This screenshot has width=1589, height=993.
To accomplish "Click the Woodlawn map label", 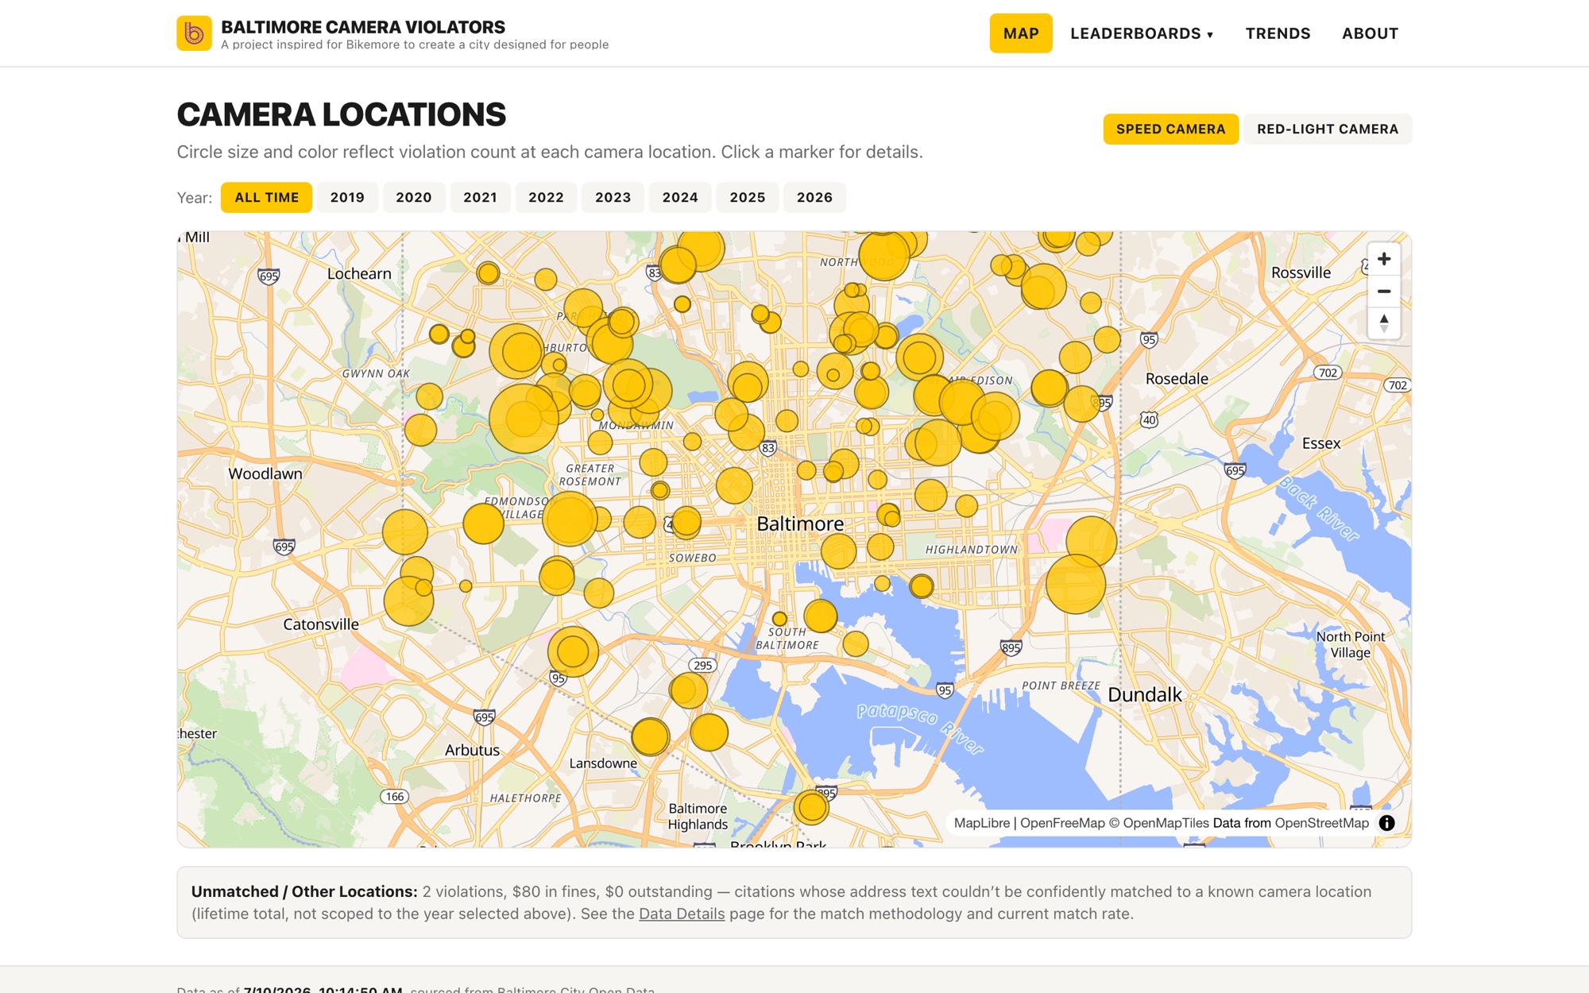I will (265, 473).
